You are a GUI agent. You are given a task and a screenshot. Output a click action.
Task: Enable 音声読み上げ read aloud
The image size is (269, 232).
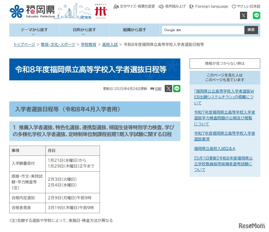172,6
